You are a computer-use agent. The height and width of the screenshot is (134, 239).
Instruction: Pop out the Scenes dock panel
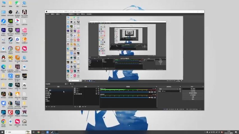click(72, 87)
